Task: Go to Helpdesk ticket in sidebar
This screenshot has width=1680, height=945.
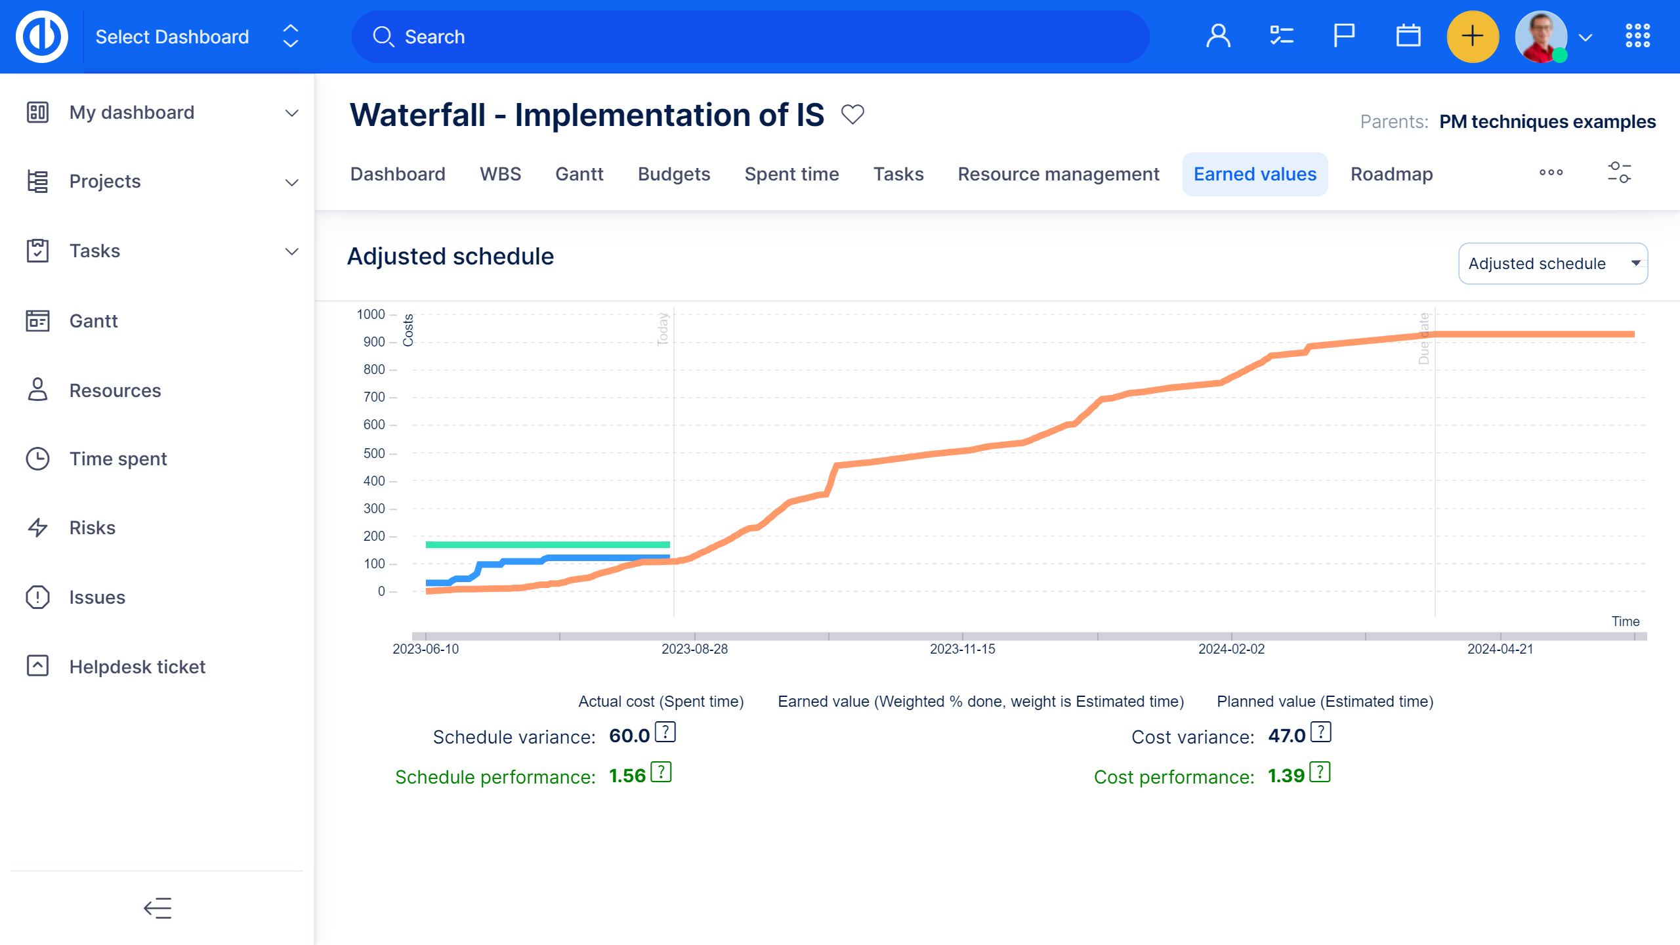Action: pos(137,667)
